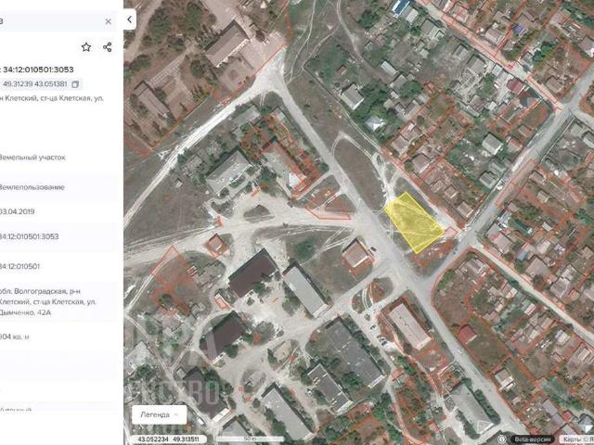The height and width of the screenshot is (445, 594).
Task: Share this land parcel
Action: coord(108,47)
